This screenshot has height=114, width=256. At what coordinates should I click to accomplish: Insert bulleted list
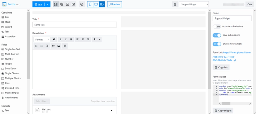pyautogui.click(x=36, y=46)
